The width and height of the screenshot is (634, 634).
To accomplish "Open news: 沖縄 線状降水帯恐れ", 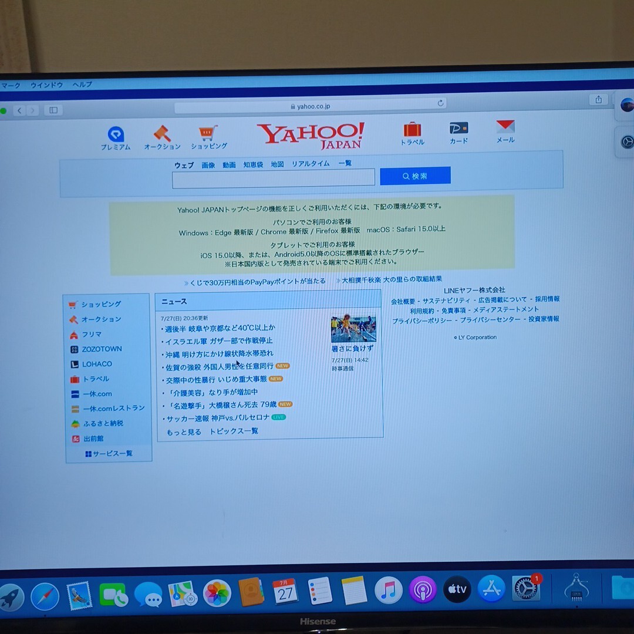I will coord(219,354).
